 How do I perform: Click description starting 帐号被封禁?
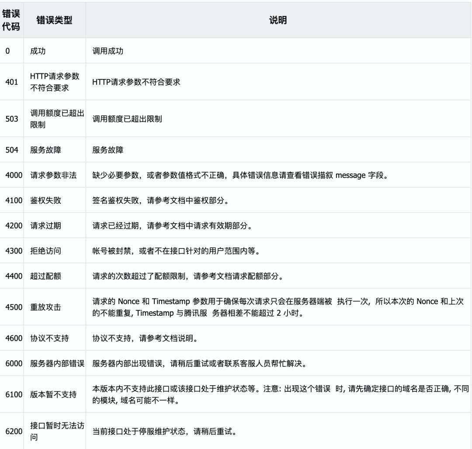point(177,251)
